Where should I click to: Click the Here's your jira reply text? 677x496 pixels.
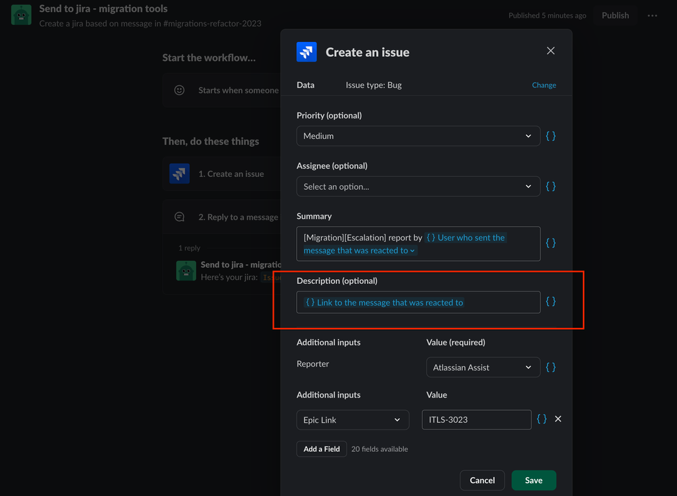(229, 277)
